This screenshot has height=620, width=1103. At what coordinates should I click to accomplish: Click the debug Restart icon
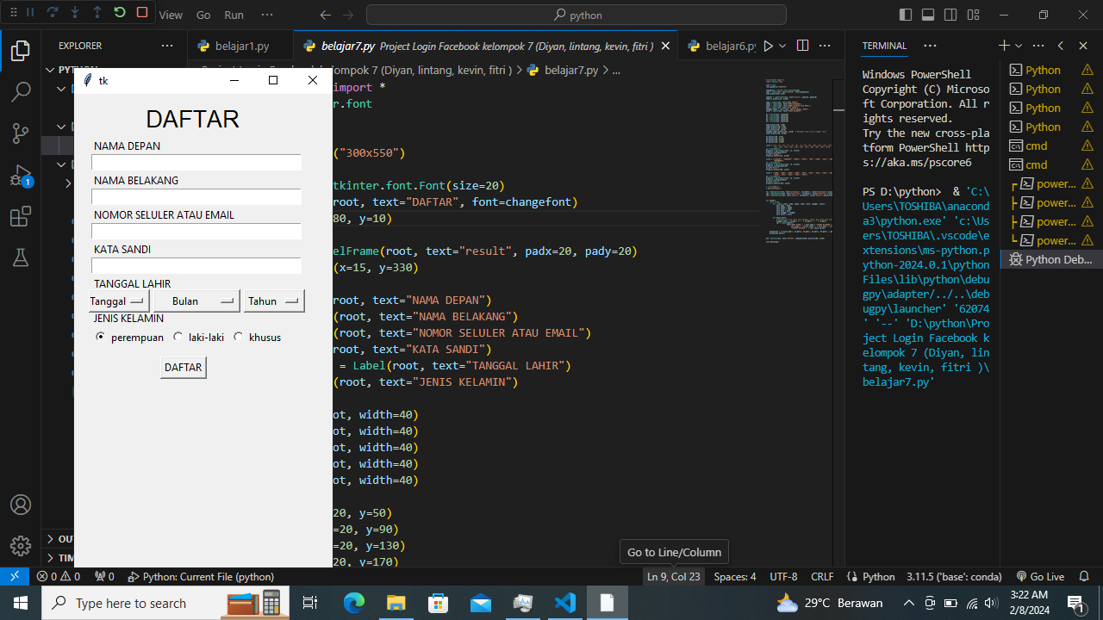click(120, 13)
